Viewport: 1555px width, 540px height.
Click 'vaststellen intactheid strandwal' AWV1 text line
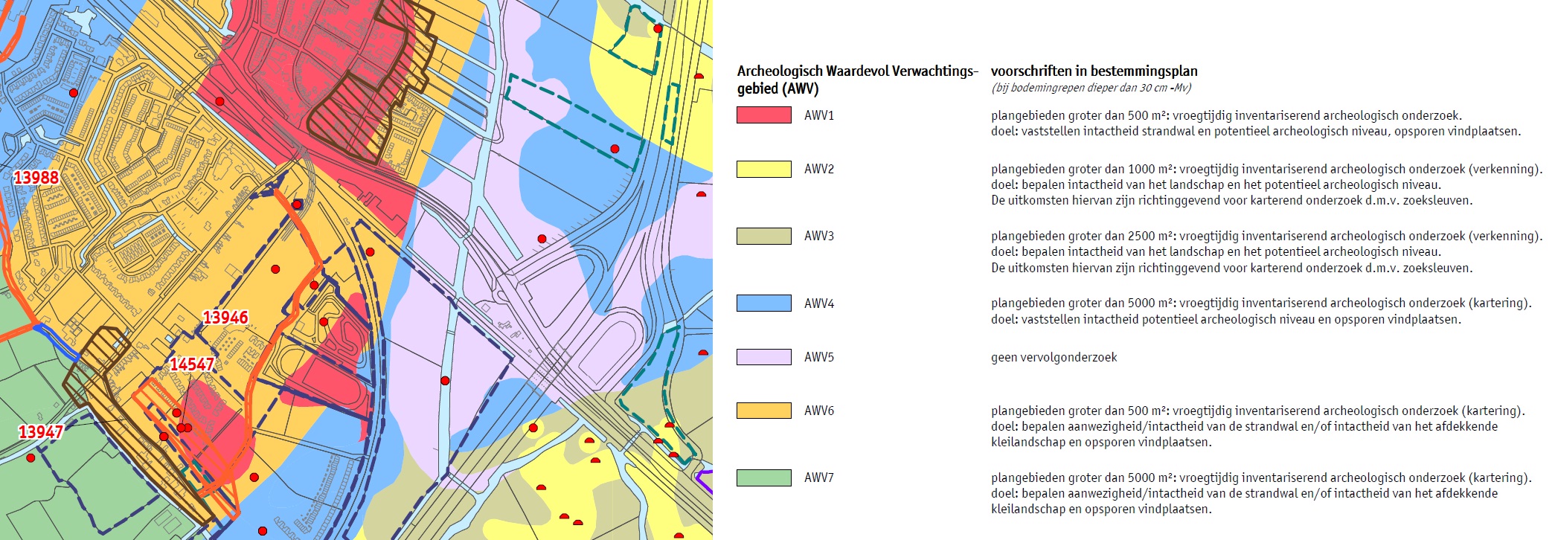[1256, 131]
